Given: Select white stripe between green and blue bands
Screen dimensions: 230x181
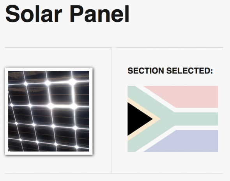Looking at the screenshot, I should pyautogui.click(x=196, y=128).
